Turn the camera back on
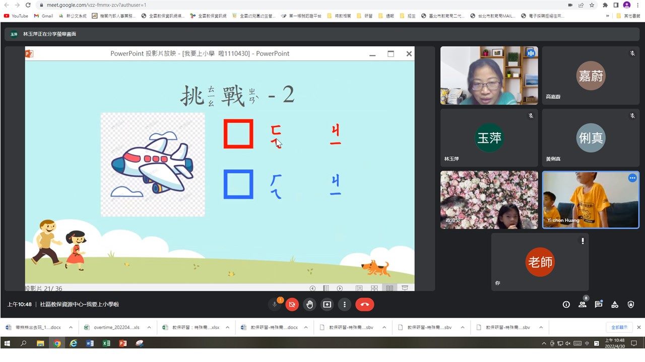Image resolution: width=645 pixels, height=362 pixels. [292, 304]
